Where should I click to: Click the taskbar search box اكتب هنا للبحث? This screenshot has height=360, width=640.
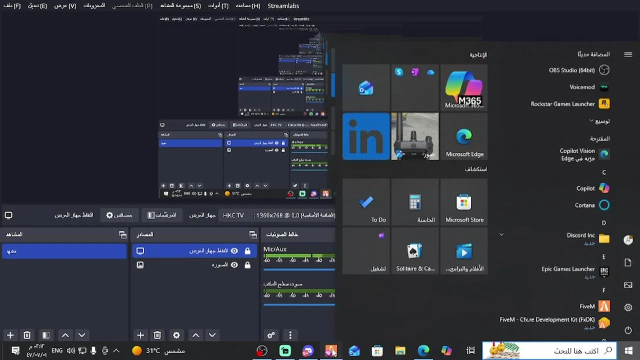click(x=549, y=350)
